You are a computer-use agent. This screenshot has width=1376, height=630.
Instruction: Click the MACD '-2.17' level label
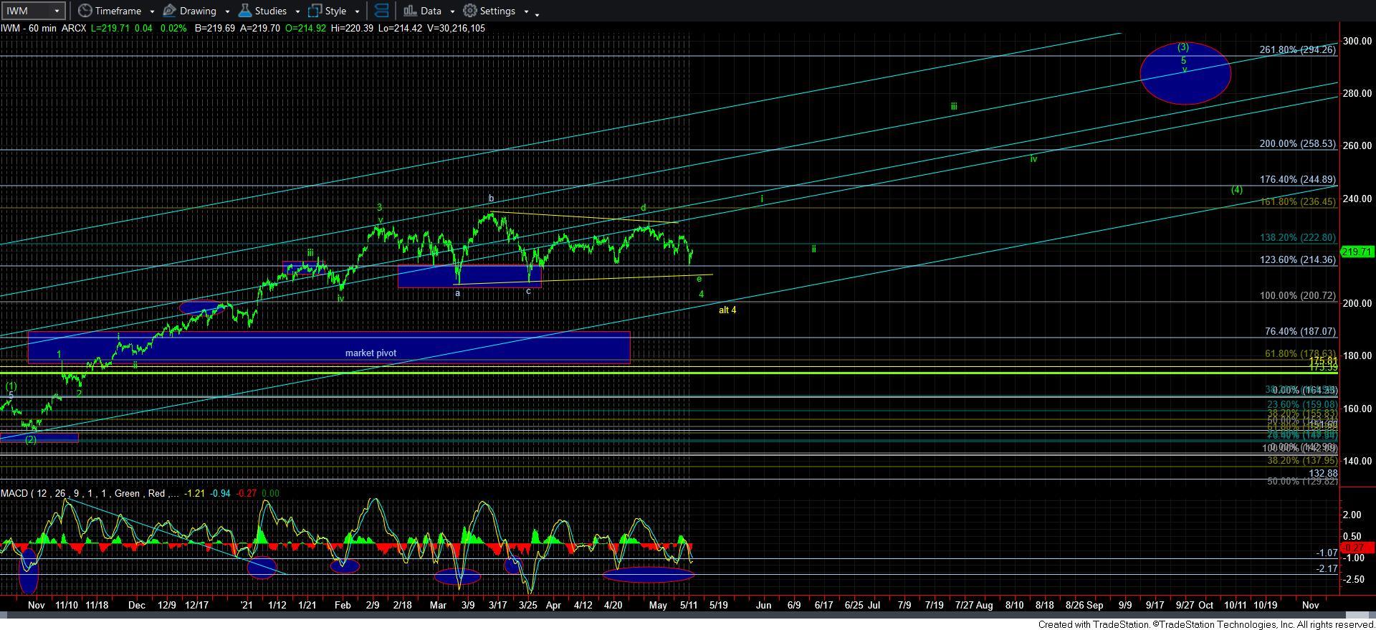click(x=1327, y=569)
